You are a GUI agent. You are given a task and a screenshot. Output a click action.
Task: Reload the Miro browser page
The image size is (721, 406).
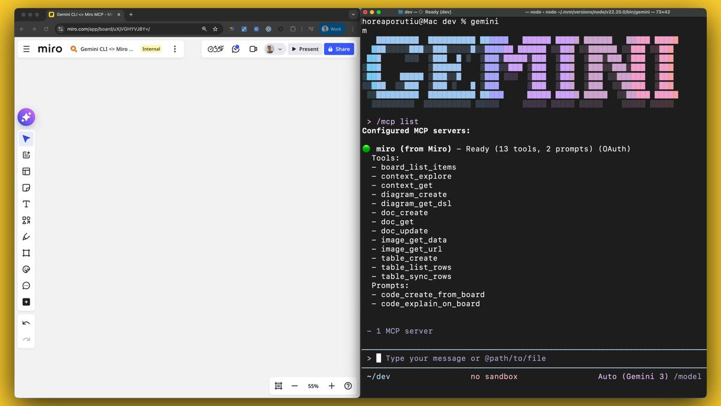[46, 29]
